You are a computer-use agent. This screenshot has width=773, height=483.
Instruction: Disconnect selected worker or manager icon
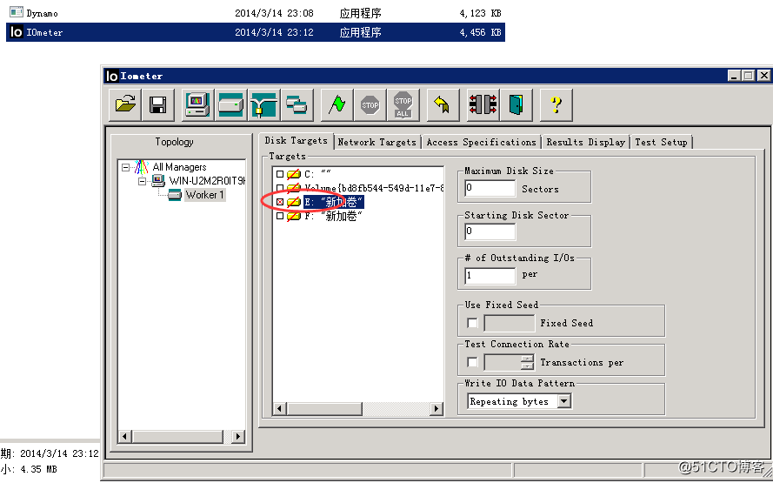coord(483,104)
